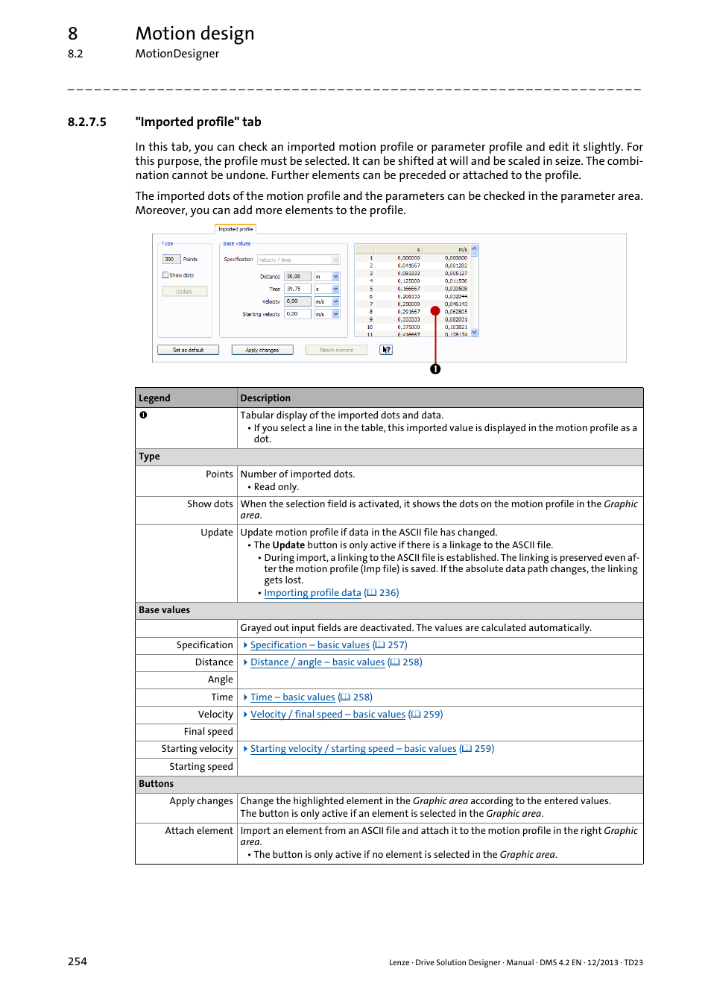Image resolution: width=711 pixels, height=1007 pixels.
Task: Open Velocity / final speed – basic values link
Action: pyautogui.click(x=328, y=715)
